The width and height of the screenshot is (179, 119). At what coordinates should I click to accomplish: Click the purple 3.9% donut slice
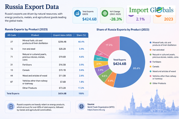point(101,70)
